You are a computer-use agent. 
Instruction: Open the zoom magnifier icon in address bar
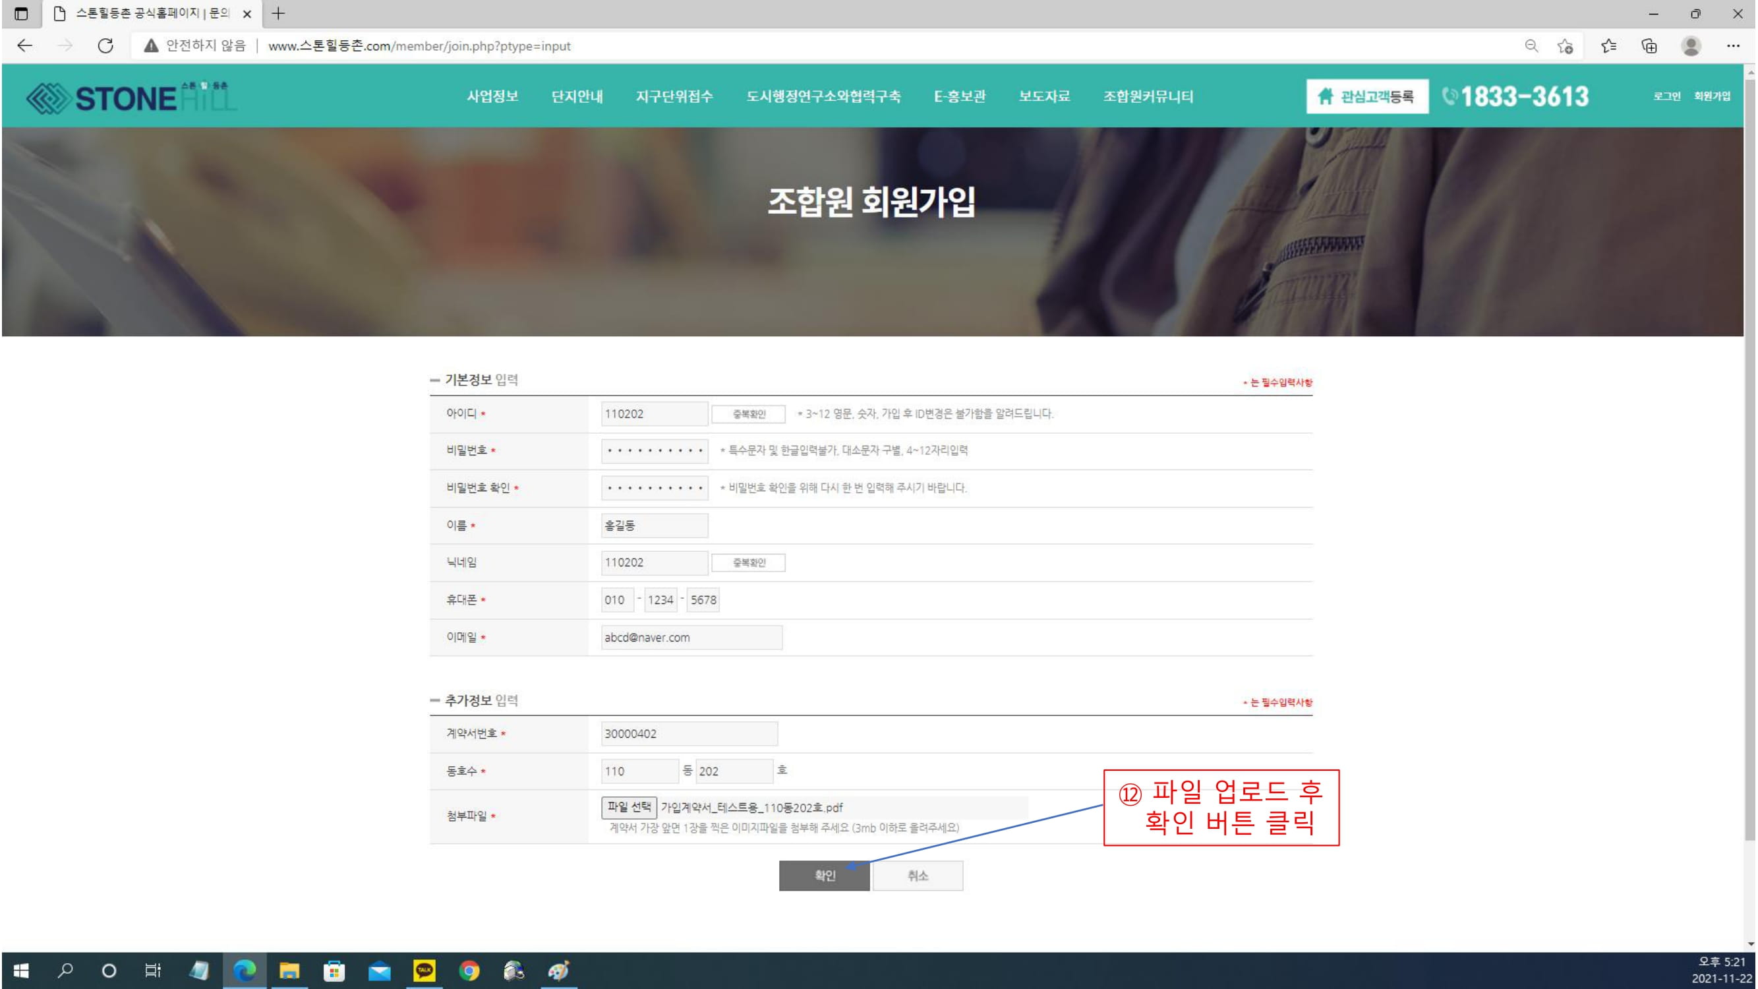coord(1531,45)
